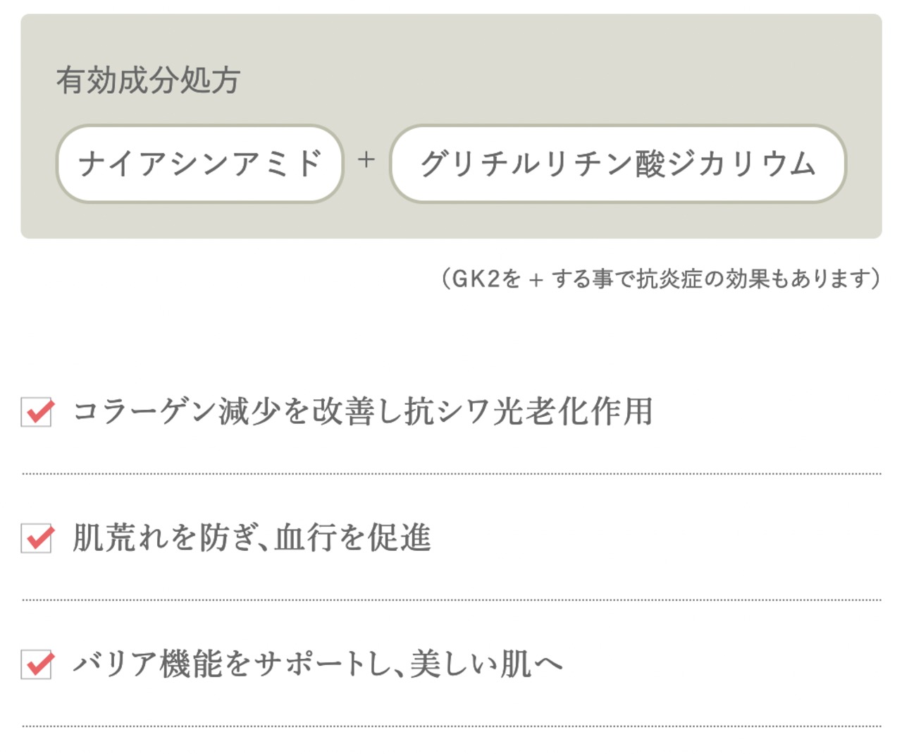The width and height of the screenshot is (902, 754).
Task: Click the 肌荒れを防ぎ text
Action: tap(163, 538)
